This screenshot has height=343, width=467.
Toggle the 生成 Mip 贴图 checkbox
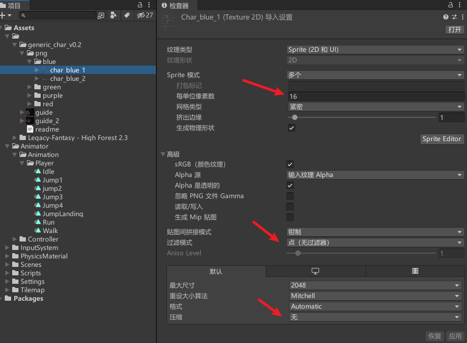pos(291,217)
